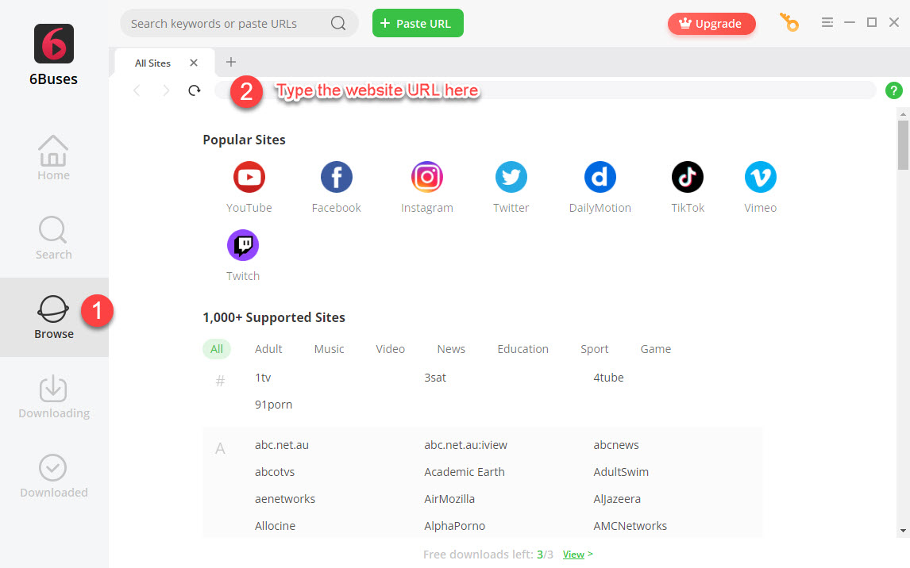Click the green help question icon
The width and height of the screenshot is (910, 568).
893,90
